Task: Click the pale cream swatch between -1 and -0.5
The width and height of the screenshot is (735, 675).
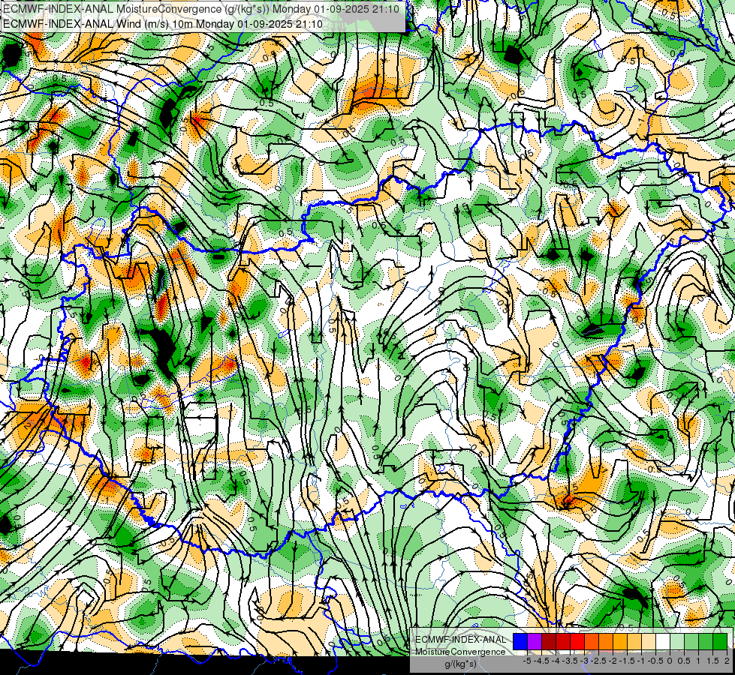Action: 649,642
